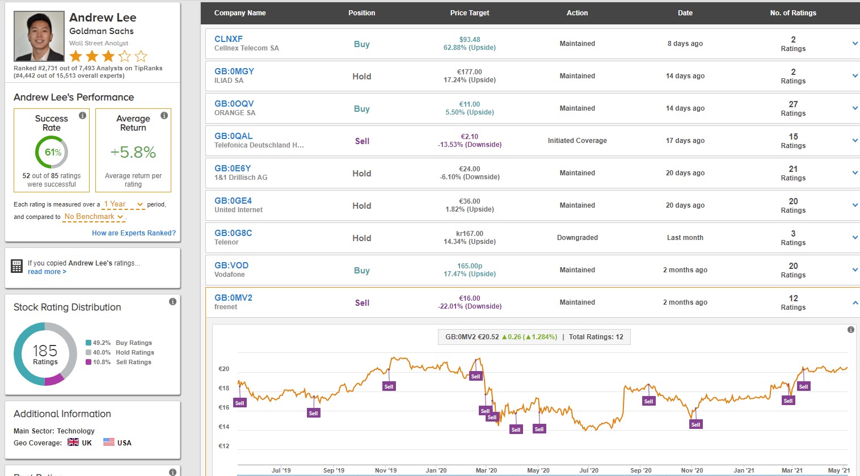Open the GB:0E6Y ticker link

coord(233,169)
